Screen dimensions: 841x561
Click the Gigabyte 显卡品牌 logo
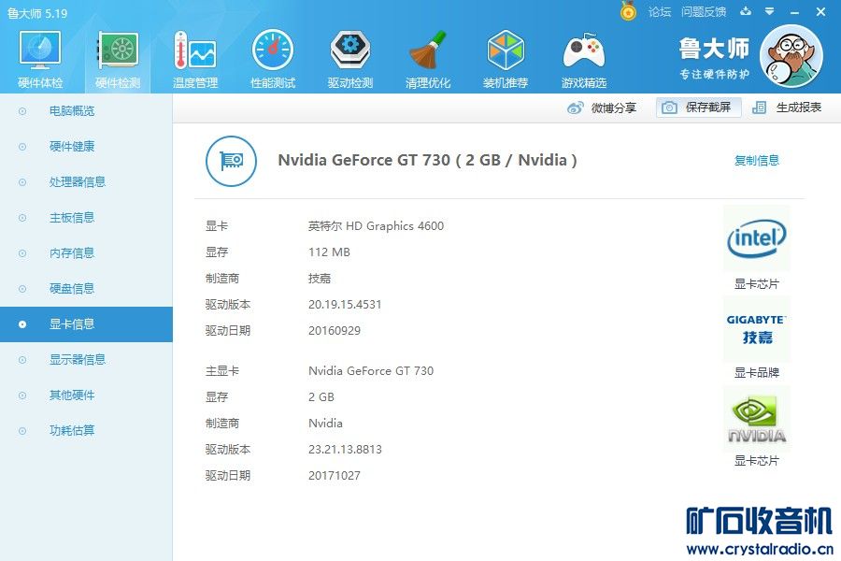tap(756, 329)
